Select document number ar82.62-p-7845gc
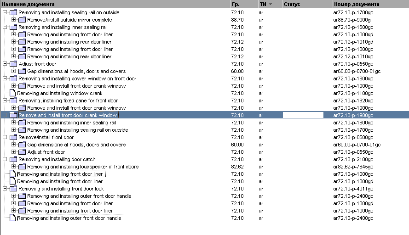This screenshot has height=235, width=409. (x=353, y=167)
